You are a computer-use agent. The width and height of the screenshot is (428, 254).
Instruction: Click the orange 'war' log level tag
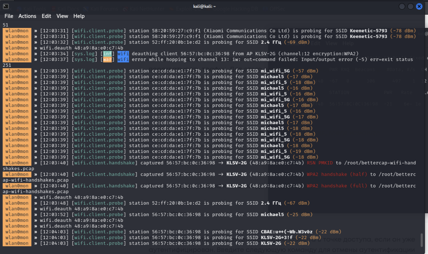107,59
